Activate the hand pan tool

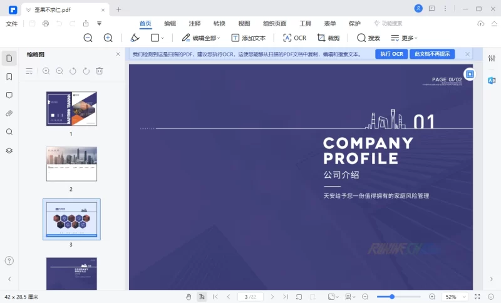click(x=189, y=297)
